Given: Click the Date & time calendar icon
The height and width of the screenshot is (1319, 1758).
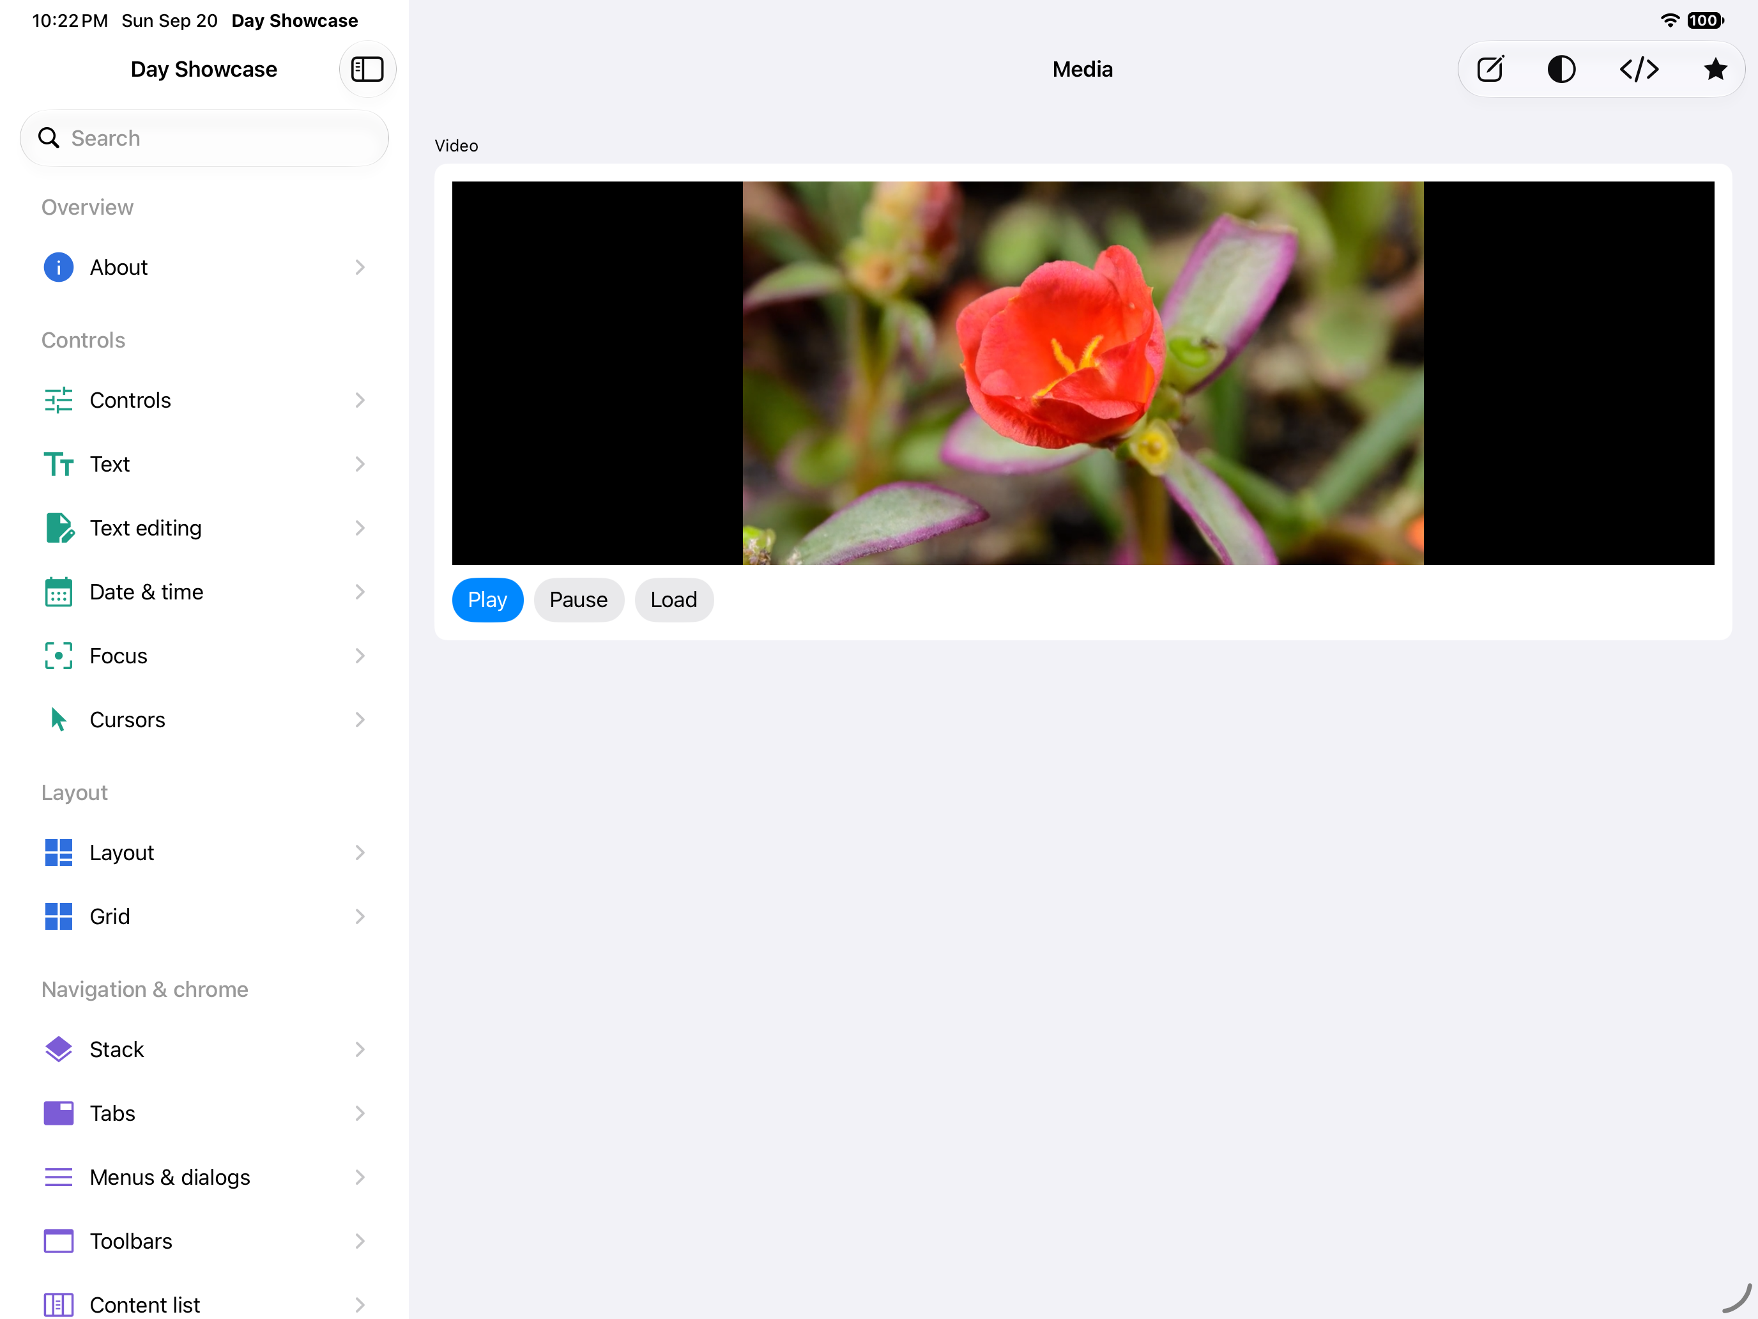Looking at the screenshot, I should [58, 592].
